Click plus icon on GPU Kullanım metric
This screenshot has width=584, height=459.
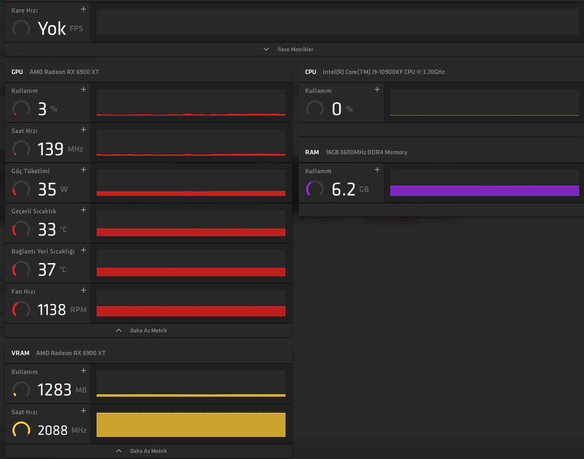84,89
